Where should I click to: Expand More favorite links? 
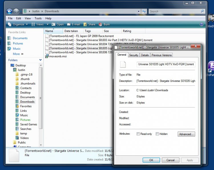18,54
